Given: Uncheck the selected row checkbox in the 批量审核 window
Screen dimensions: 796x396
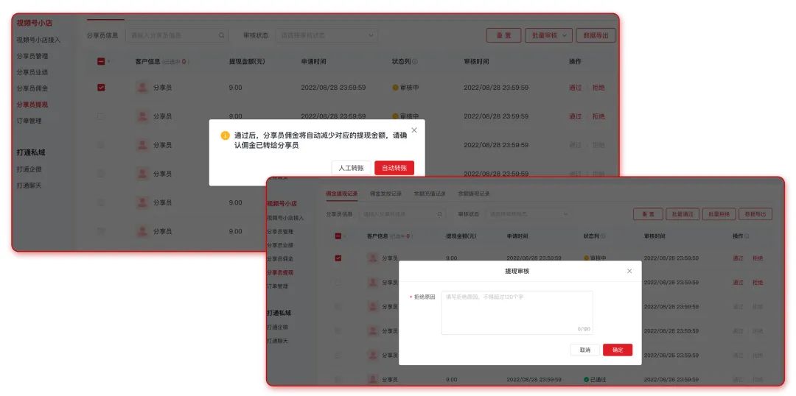Looking at the screenshot, I should (101, 88).
